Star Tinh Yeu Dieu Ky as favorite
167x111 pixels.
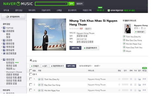[x=119, y=79]
